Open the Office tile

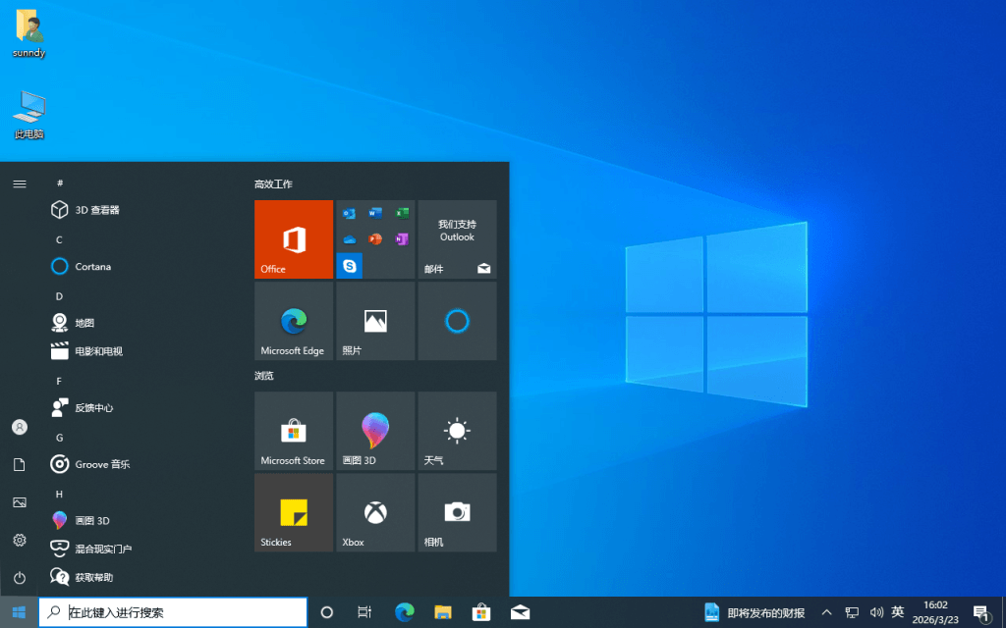[x=293, y=239]
